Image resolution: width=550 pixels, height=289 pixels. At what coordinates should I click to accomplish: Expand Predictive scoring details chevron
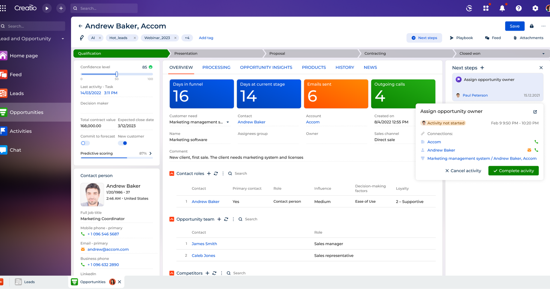151,153
